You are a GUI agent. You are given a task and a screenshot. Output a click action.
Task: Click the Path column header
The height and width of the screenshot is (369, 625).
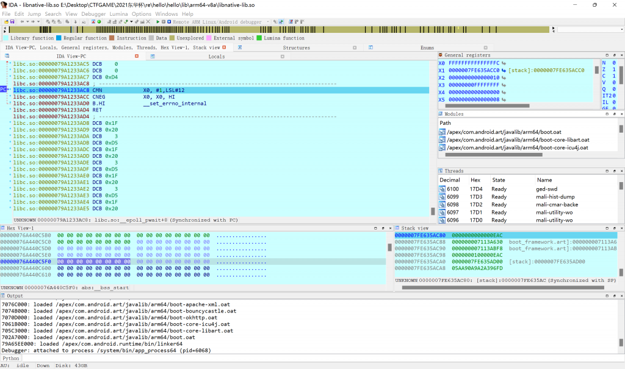[x=445, y=123]
